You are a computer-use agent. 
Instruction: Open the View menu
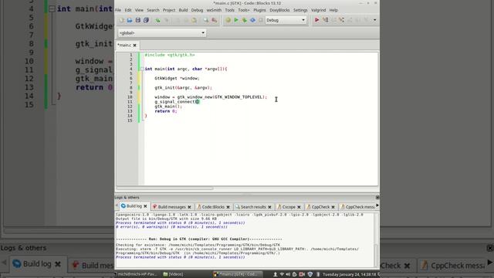[139, 10]
